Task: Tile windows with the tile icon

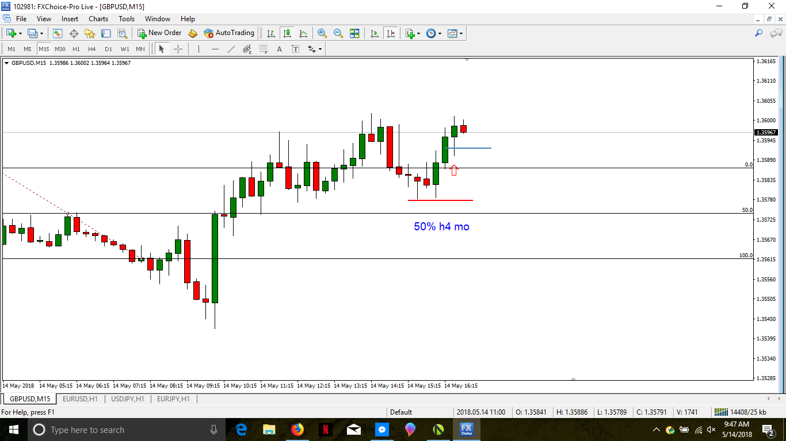Action: coord(354,33)
